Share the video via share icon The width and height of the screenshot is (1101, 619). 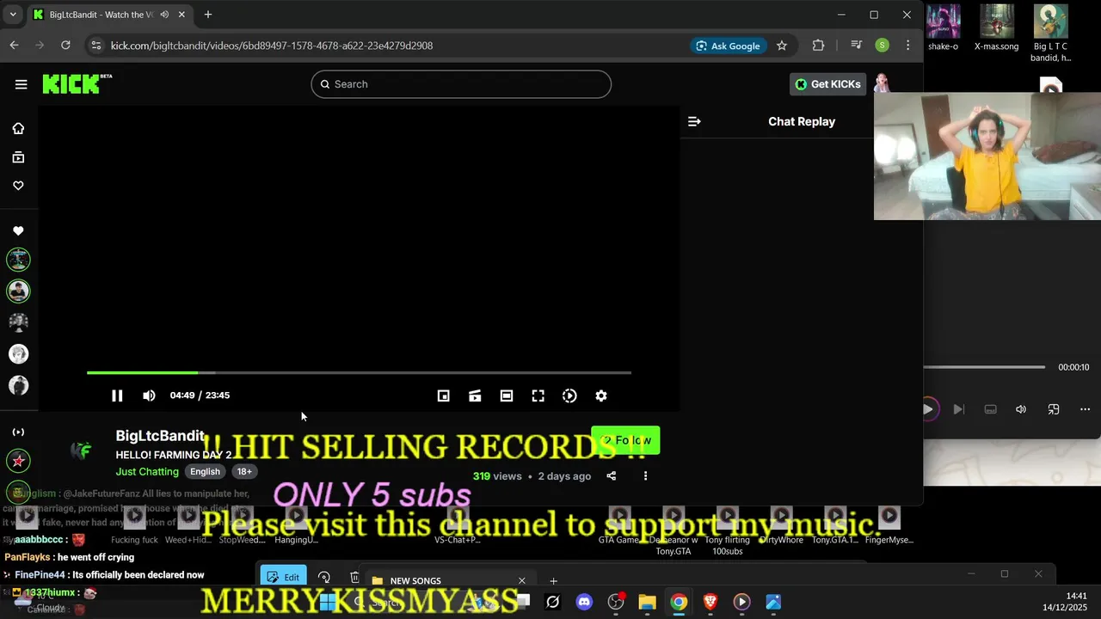coord(612,475)
